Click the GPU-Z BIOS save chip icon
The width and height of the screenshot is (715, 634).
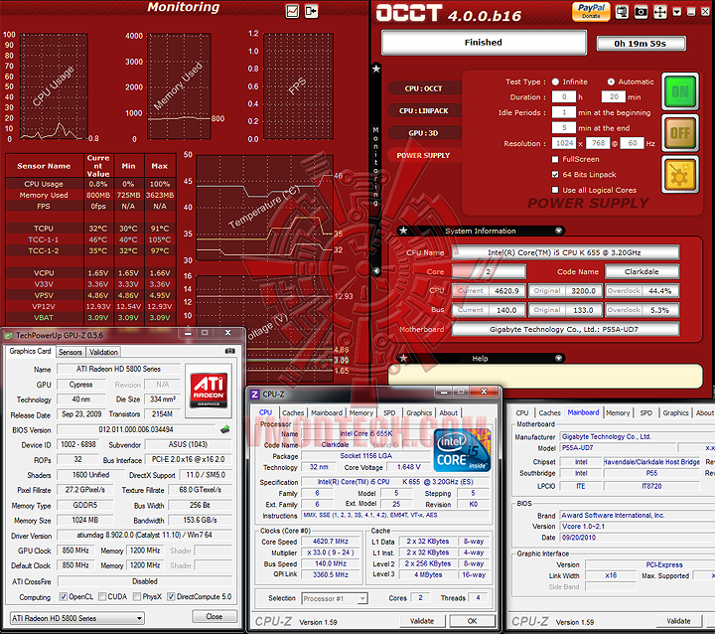click(224, 429)
